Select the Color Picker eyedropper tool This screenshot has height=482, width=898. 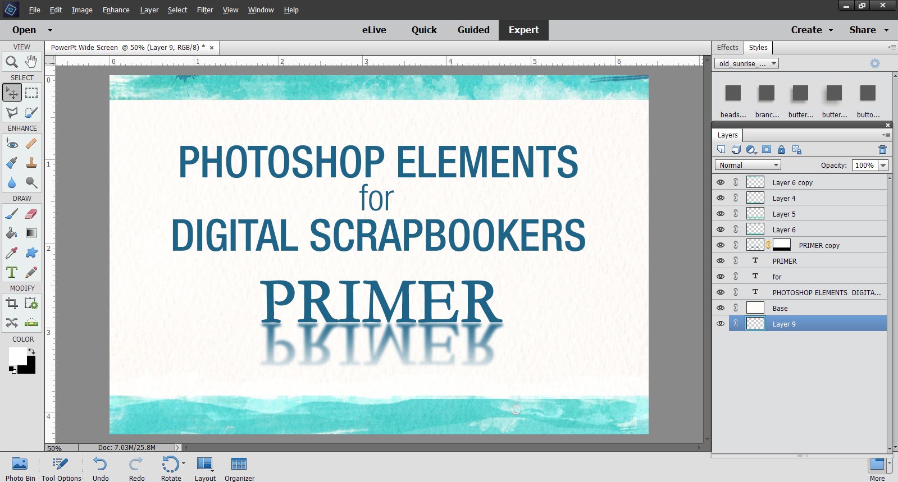coord(12,253)
